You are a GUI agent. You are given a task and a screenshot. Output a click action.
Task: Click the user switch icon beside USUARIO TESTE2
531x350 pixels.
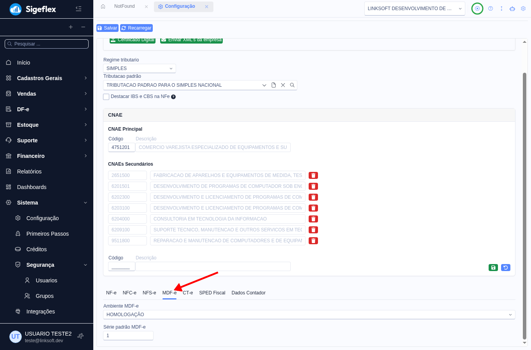[x=80, y=336]
